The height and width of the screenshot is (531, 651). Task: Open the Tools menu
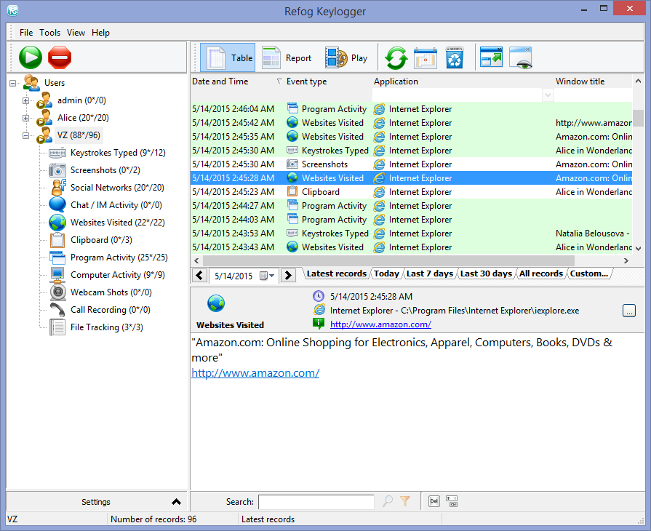[x=49, y=33]
